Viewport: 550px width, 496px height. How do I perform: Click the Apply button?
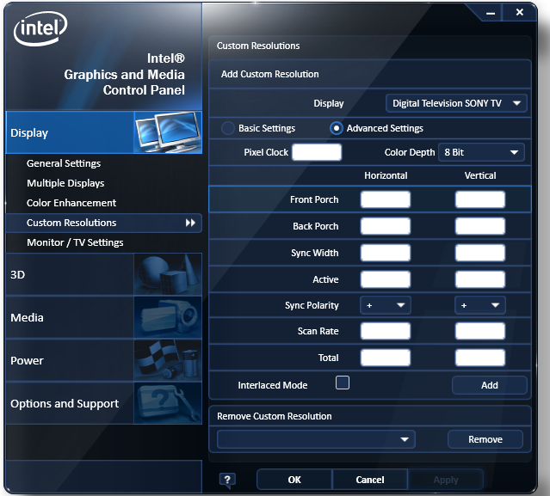[x=446, y=480]
